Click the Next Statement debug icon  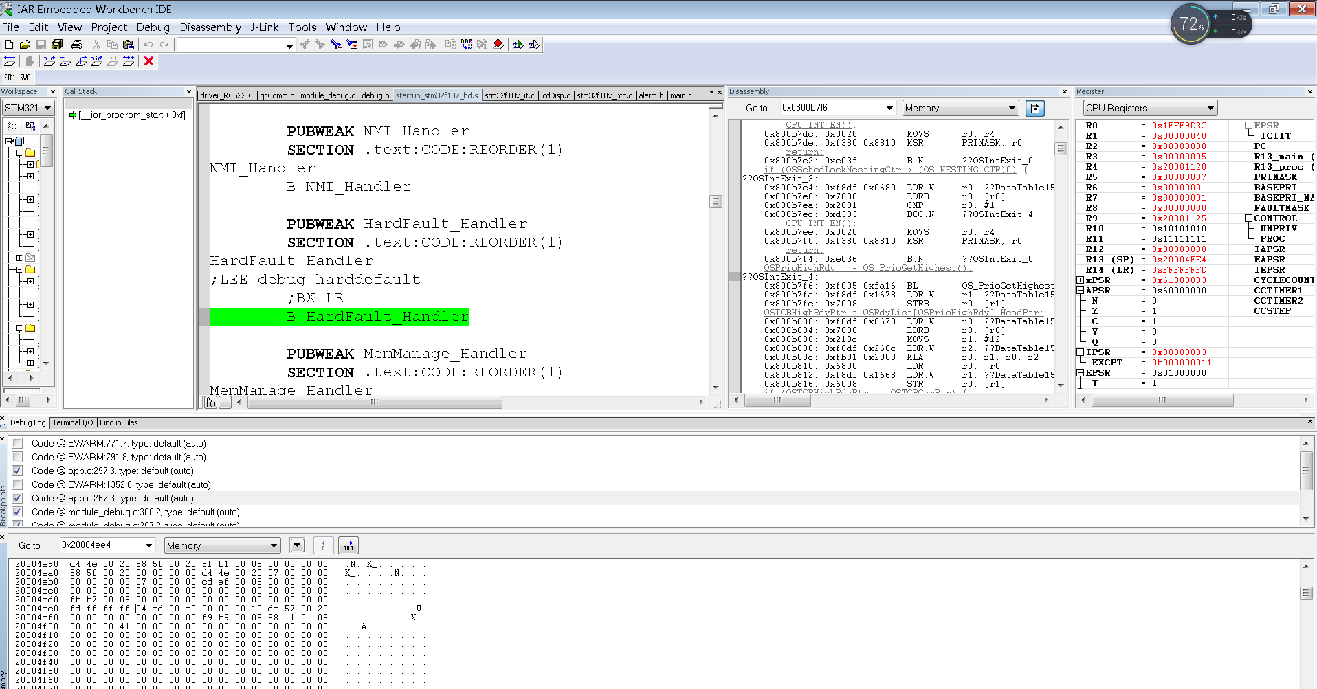pos(97,61)
